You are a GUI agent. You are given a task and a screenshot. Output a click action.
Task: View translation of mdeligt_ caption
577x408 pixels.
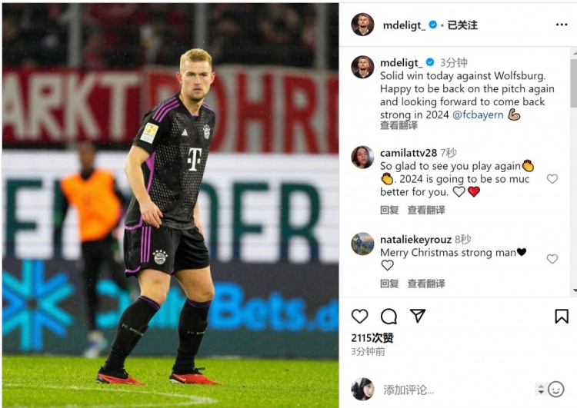(399, 125)
